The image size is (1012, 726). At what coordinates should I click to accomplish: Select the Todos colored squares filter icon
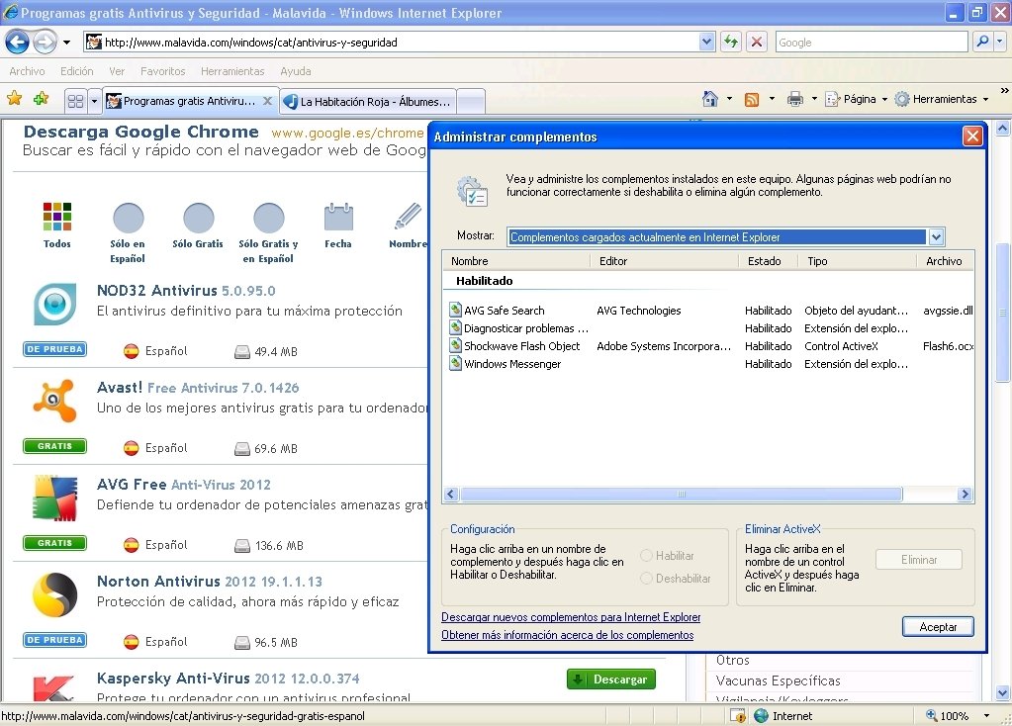click(x=56, y=217)
